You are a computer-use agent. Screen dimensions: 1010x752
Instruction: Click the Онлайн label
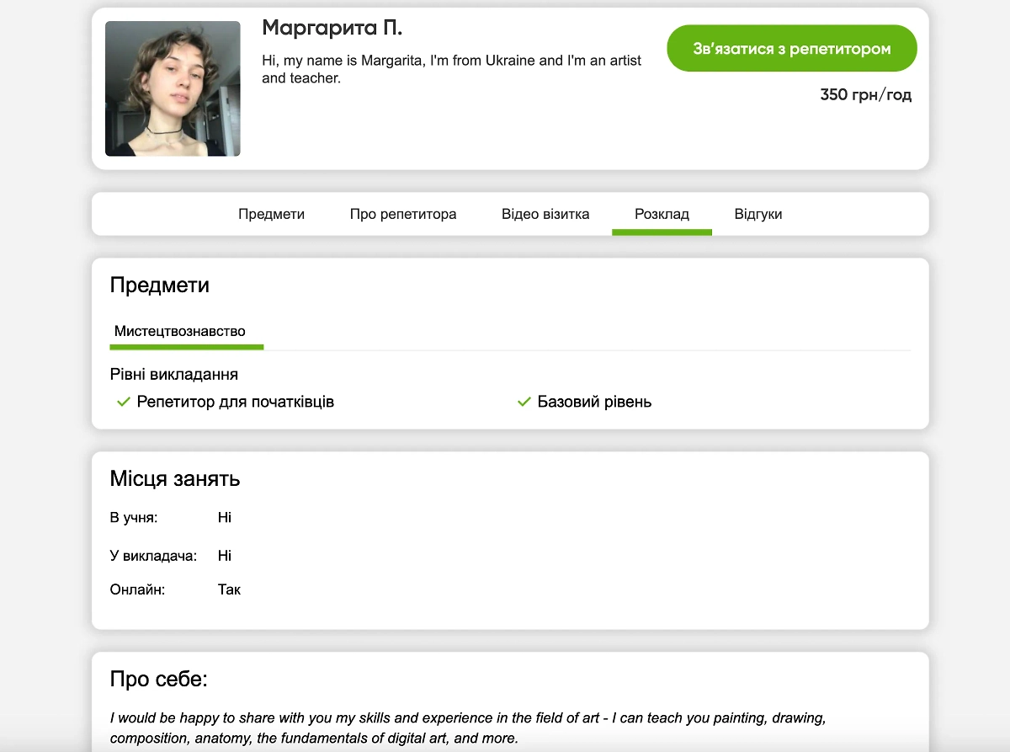click(137, 589)
